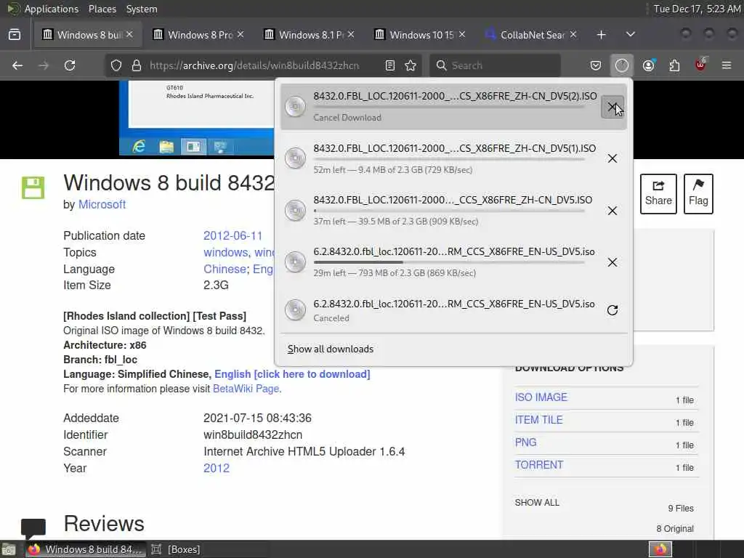Follow English click here to download link

[x=292, y=374]
